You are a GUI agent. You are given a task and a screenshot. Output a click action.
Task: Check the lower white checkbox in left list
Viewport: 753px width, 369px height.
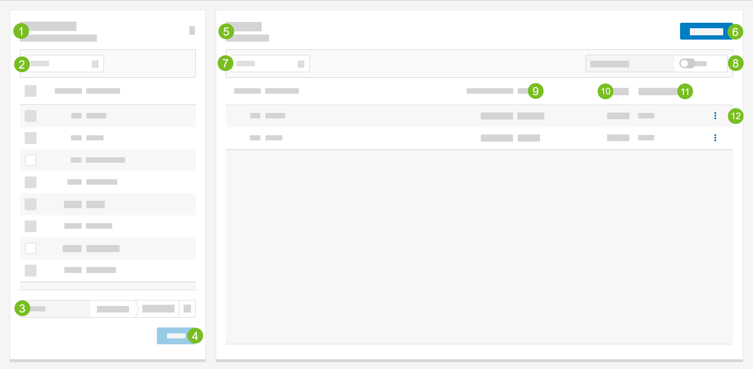pos(31,248)
